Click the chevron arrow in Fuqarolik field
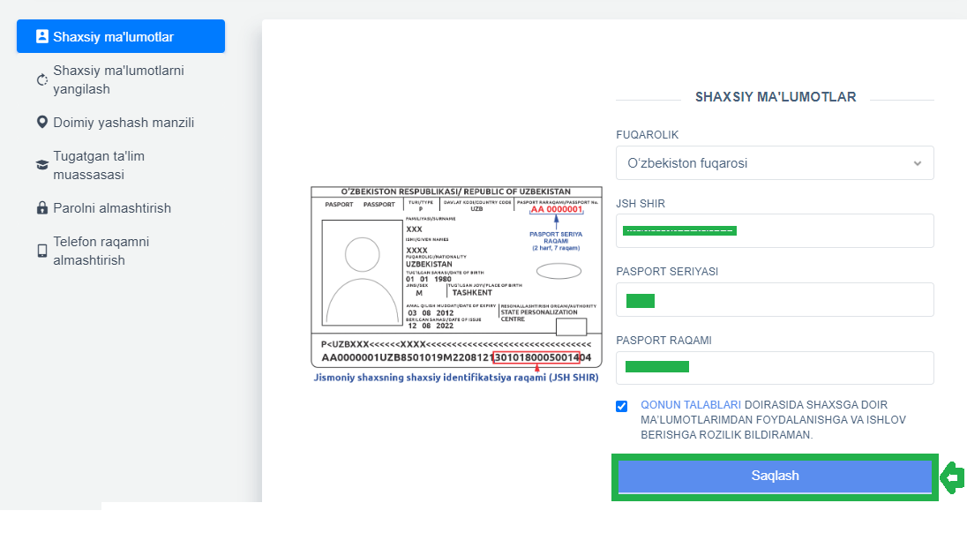This screenshot has width=967, height=533. coord(917,163)
